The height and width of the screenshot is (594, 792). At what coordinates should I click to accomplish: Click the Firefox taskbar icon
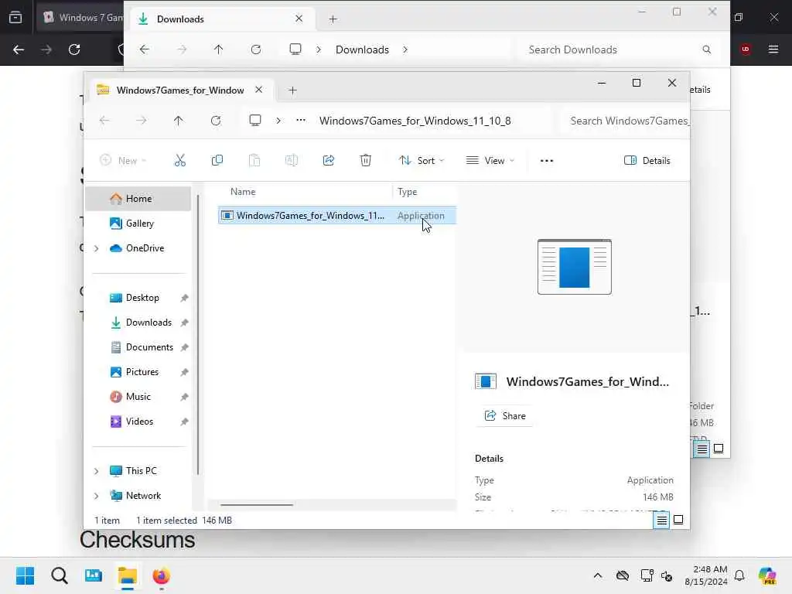tap(161, 575)
